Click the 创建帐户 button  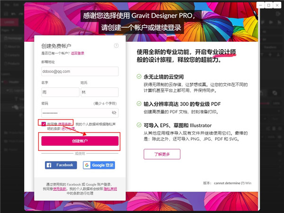pyautogui.click(x=80, y=141)
